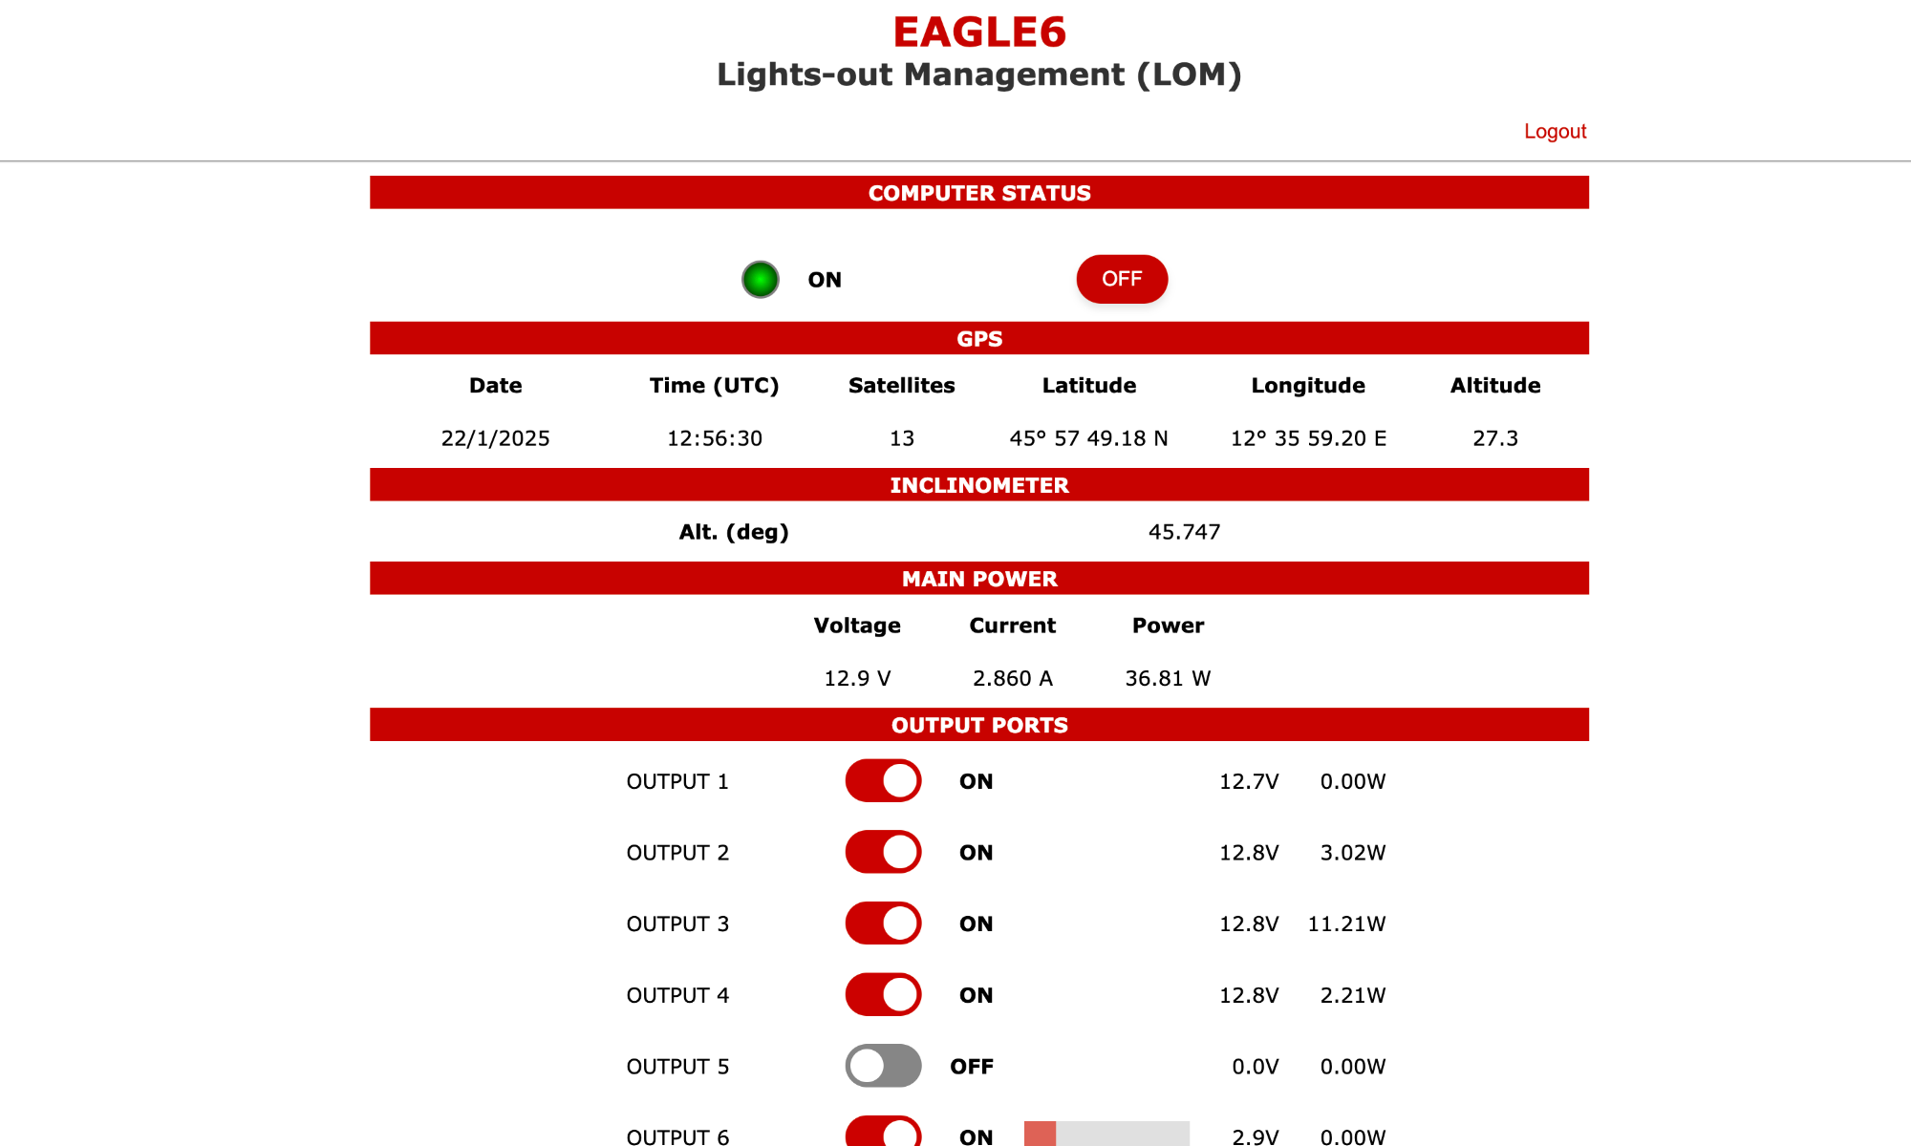Image resolution: width=1911 pixels, height=1146 pixels.
Task: Click the INCLINOMETER section header
Action: tap(979, 485)
